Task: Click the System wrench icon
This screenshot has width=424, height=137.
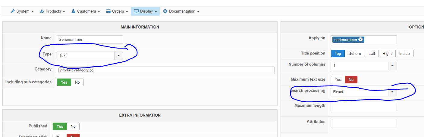Action: pyautogui.click(x=12, y=11)
